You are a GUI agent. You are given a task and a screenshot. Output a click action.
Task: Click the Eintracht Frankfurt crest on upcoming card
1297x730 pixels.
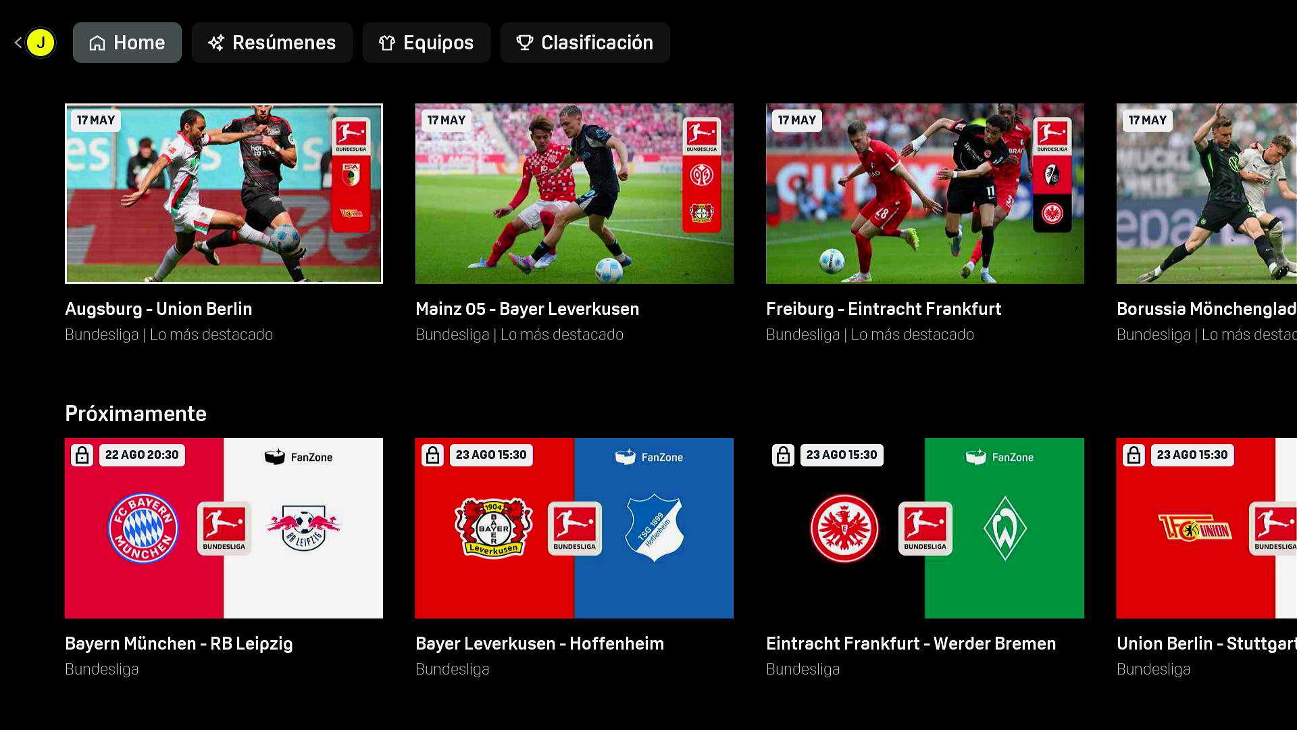pos(844,528)
